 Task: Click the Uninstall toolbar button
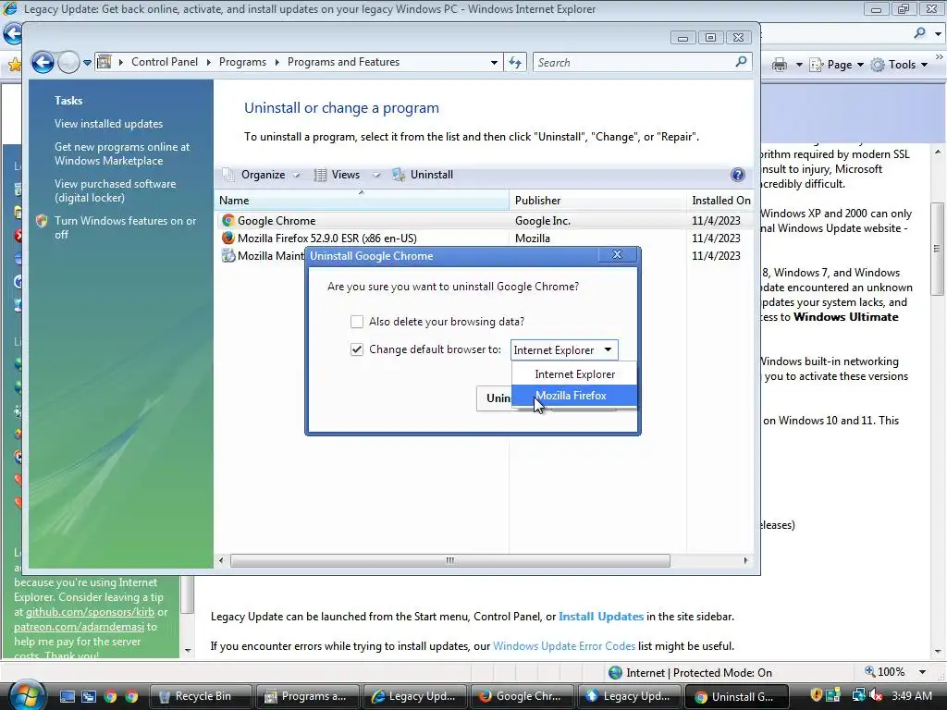point(423,175)
